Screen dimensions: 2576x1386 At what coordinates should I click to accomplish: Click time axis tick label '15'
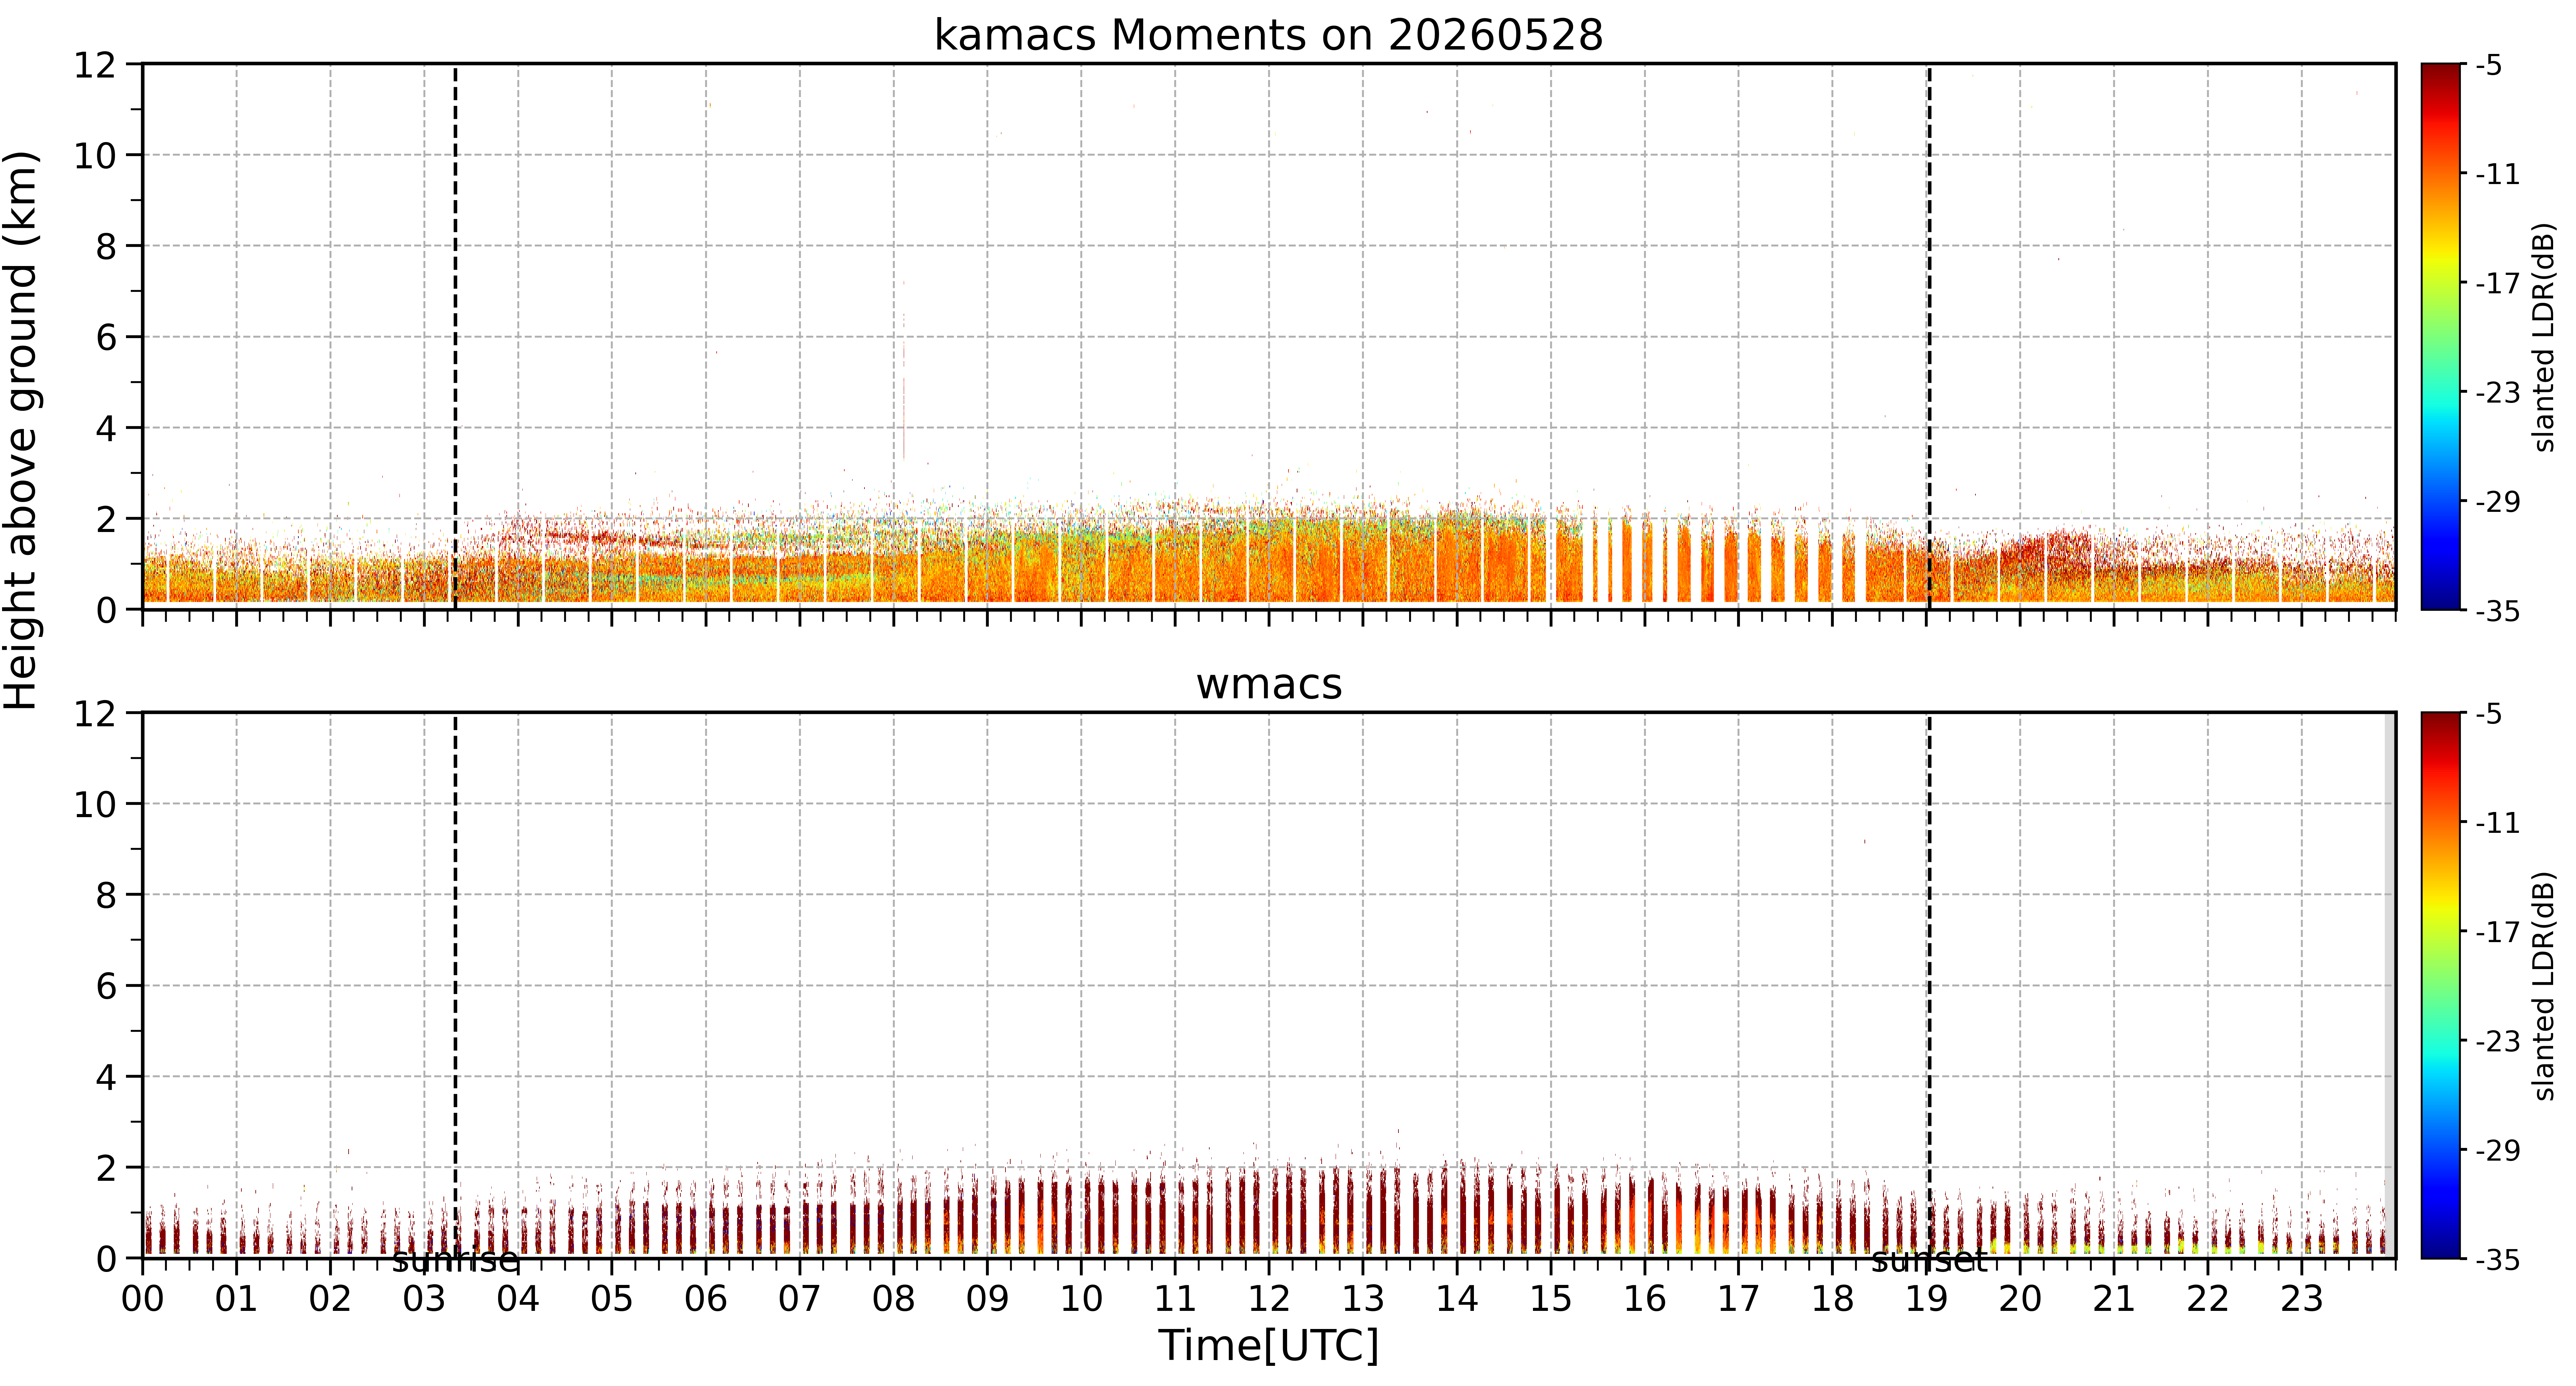tap(1551, 1299)
